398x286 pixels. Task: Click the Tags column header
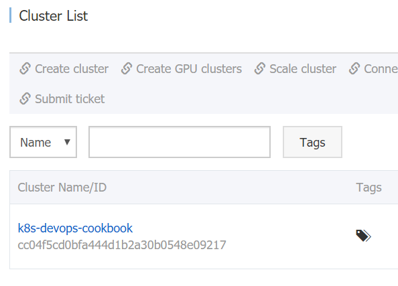[x=369, y=188]
